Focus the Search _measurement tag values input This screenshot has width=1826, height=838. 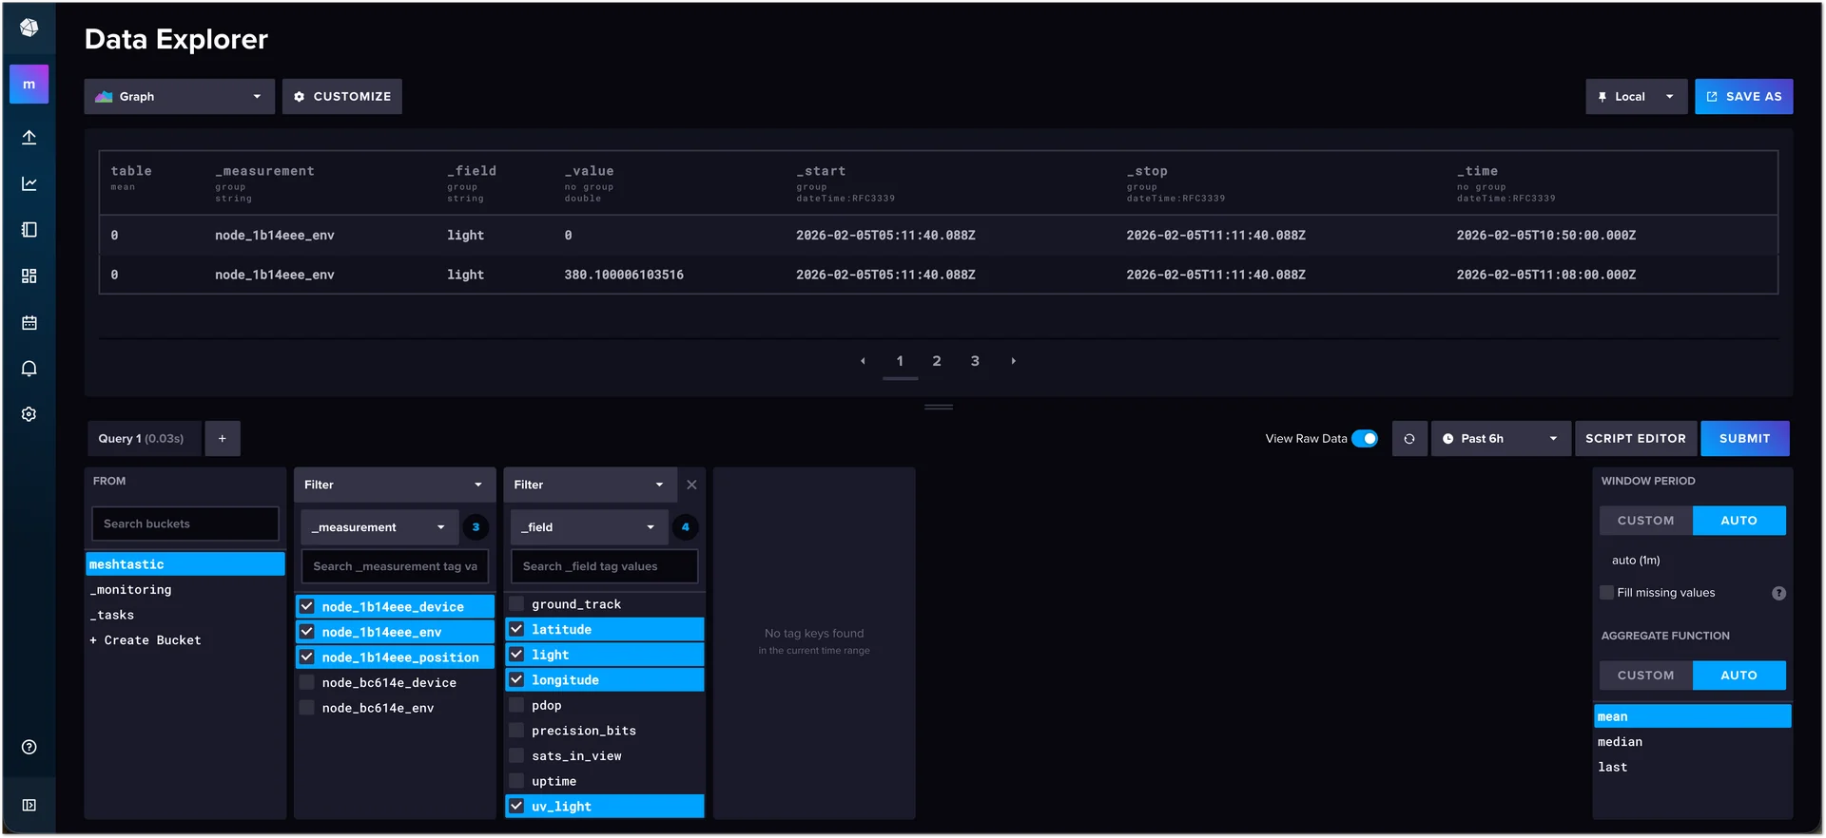(395, 566)
